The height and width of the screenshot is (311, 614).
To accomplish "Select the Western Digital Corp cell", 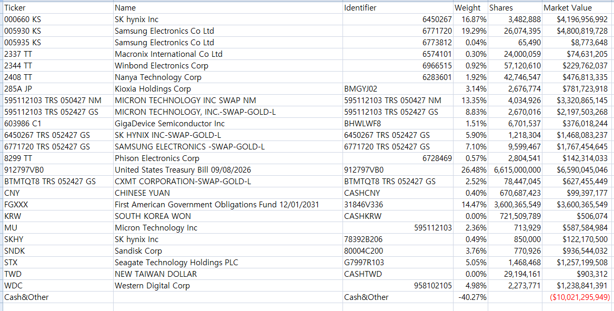I will 228,286.
